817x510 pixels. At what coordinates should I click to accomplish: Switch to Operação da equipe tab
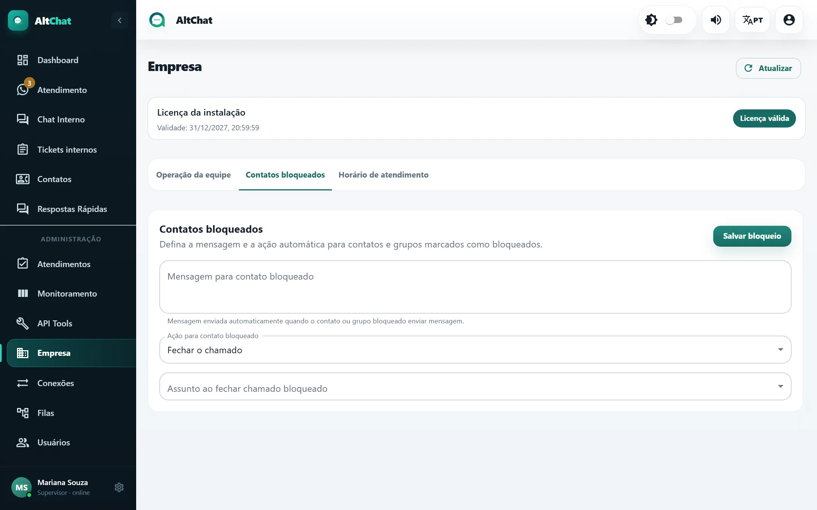coord(193,175)
